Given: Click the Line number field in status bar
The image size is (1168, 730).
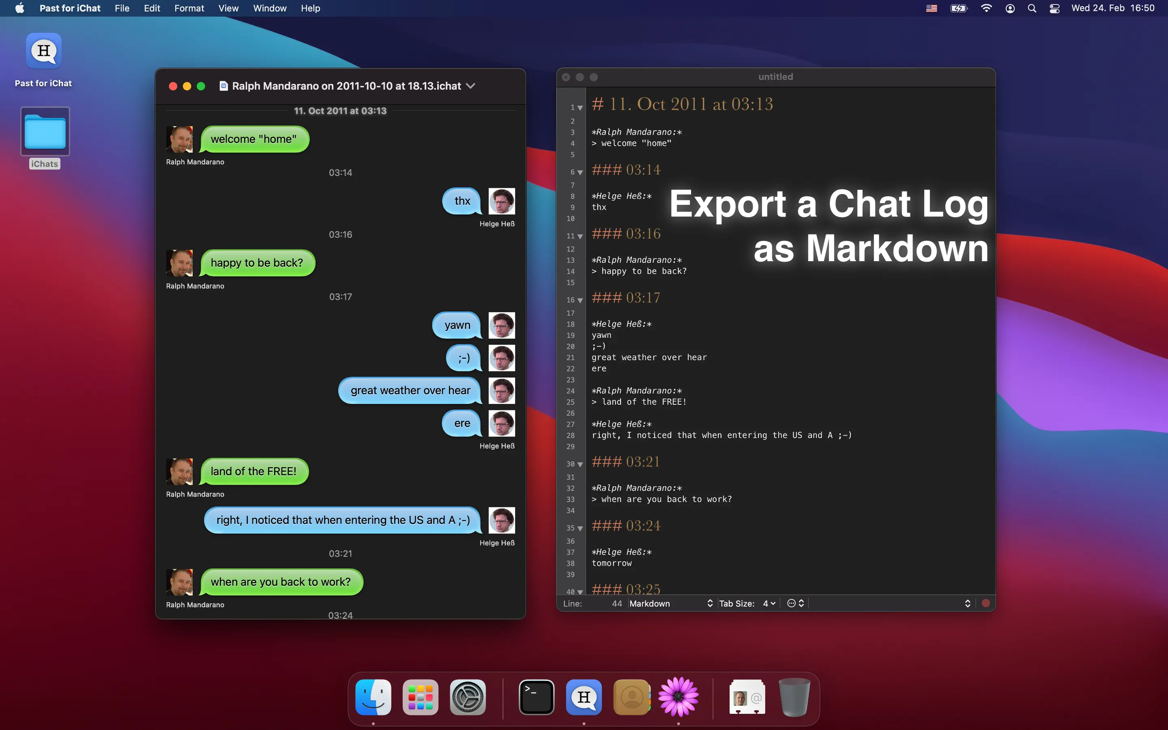Looking at the screenshot, I should 616,603.
